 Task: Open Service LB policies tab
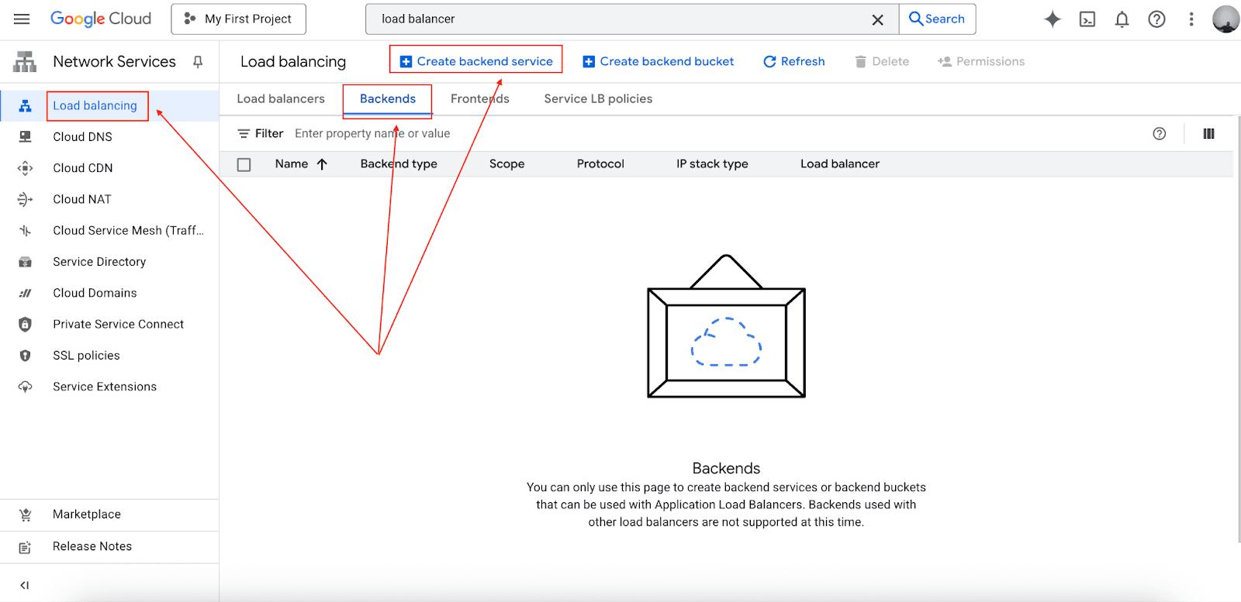click(598, 98)
